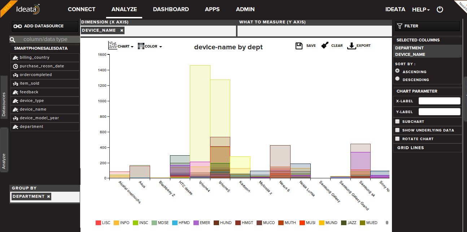
Task: Click the EMER legend color swatch
Action: tap(196, 223)
